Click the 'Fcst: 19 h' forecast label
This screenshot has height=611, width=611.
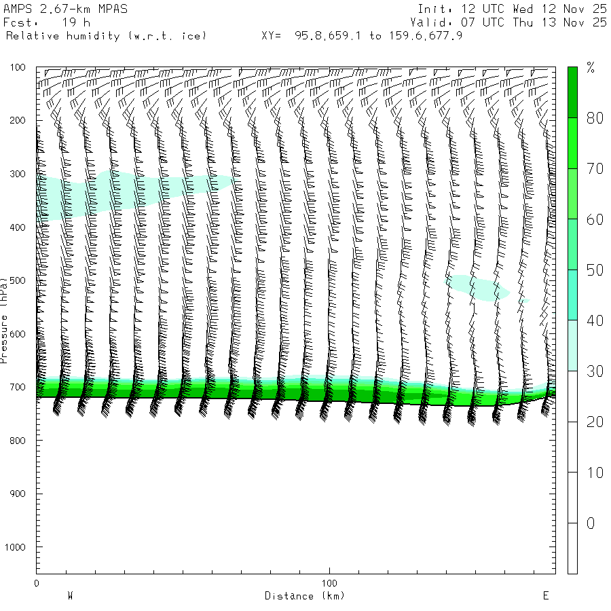[47, 22]
